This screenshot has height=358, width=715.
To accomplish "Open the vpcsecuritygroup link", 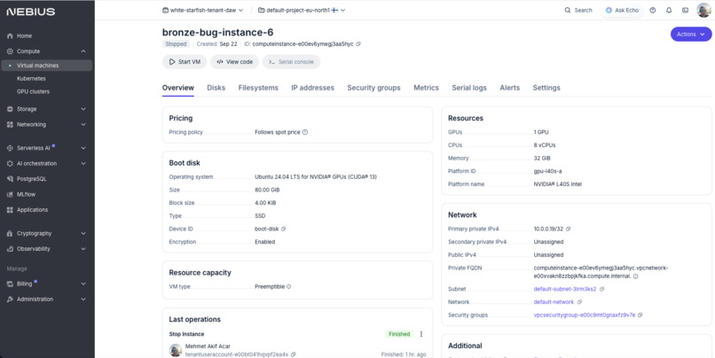I will click(x=584, y=315).
